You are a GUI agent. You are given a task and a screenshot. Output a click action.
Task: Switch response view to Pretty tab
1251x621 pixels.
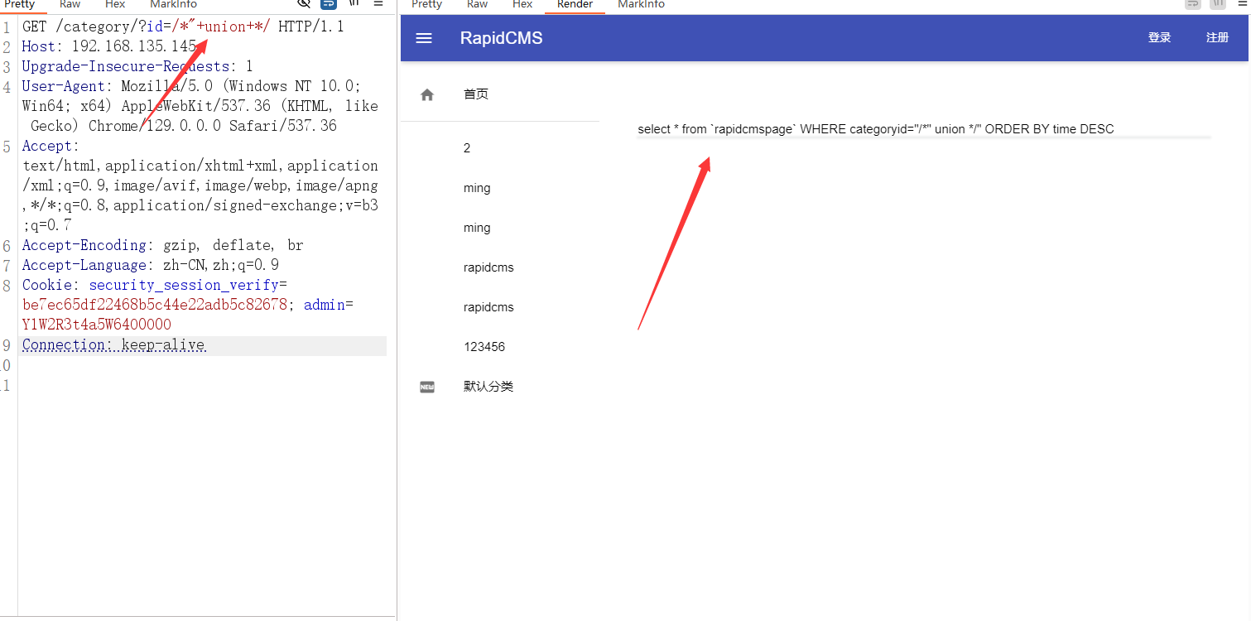426,4
